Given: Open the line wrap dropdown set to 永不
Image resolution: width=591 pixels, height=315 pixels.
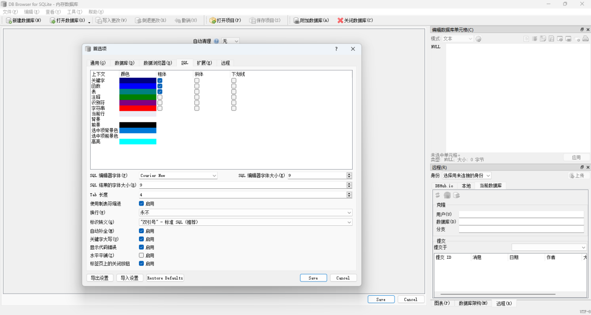Looking at the screenshot, I should 246,212.
